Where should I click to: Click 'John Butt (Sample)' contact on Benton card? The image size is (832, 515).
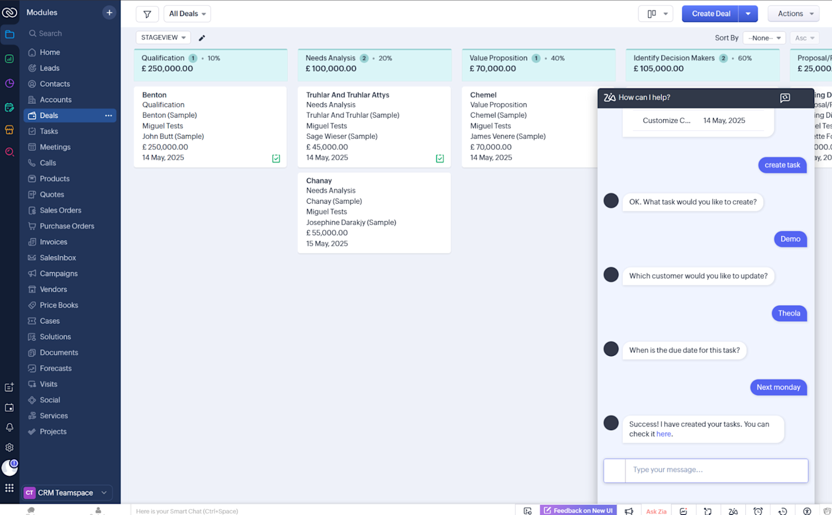click(x=173, y=137)
